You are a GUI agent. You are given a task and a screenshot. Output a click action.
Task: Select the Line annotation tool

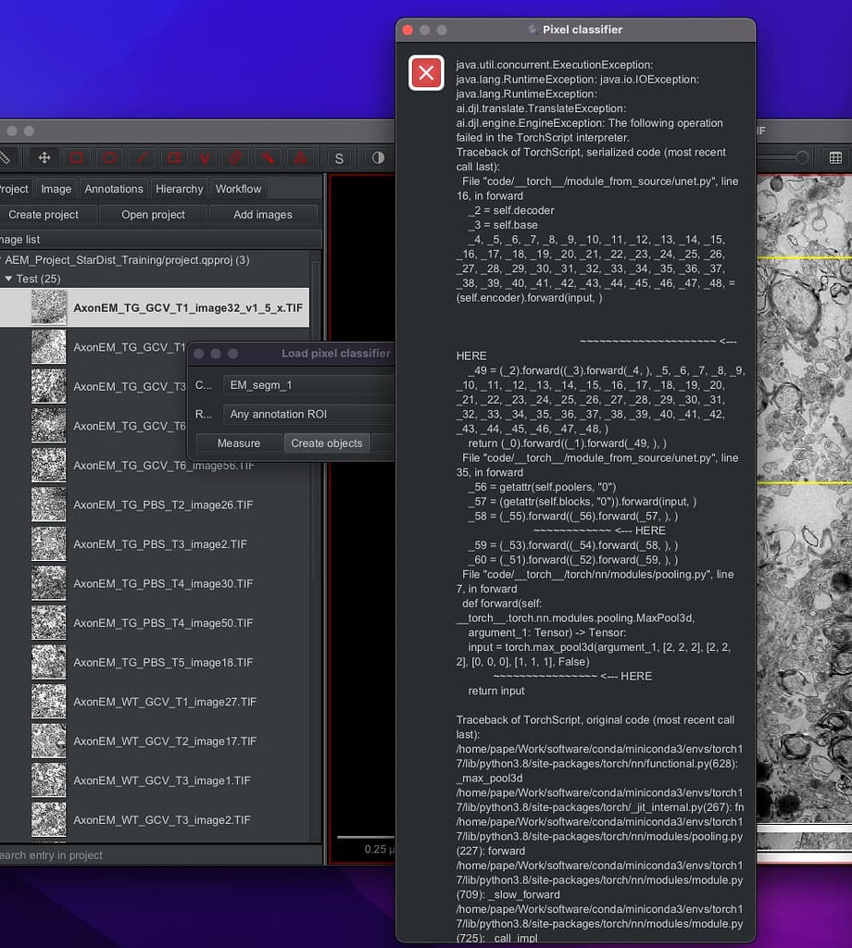[x=140, y=157]
